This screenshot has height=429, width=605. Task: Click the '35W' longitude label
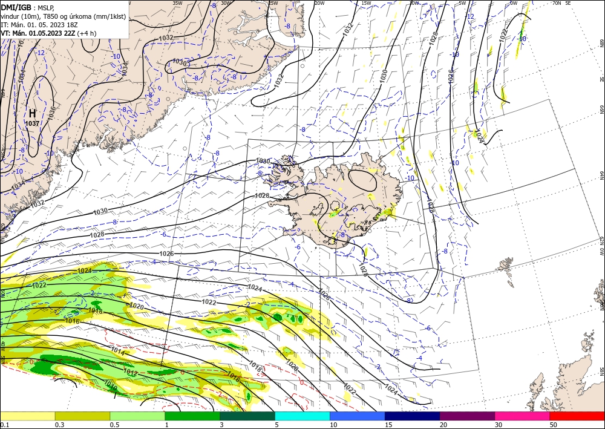pos(177,3)
